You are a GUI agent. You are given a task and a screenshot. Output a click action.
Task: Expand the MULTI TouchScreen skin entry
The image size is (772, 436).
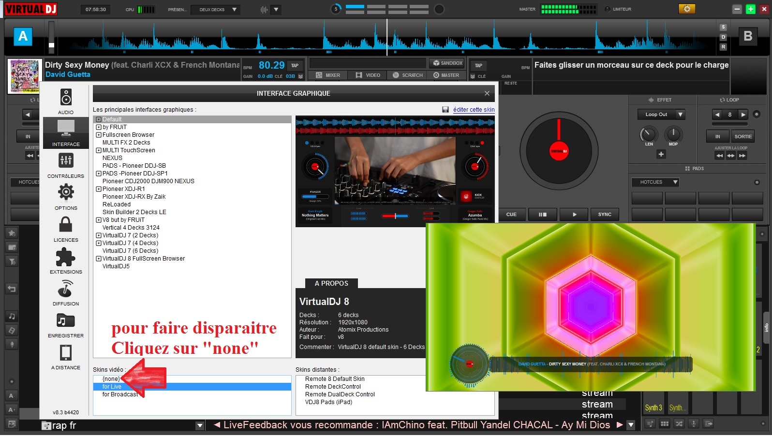99,150
